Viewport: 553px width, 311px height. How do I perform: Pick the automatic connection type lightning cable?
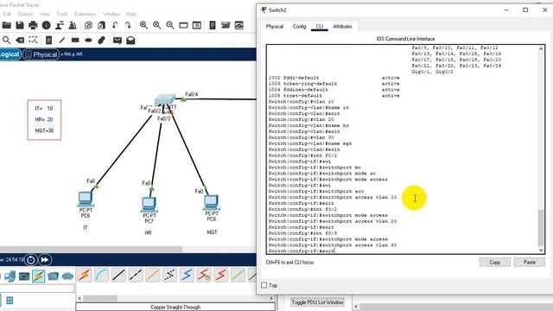85,275
